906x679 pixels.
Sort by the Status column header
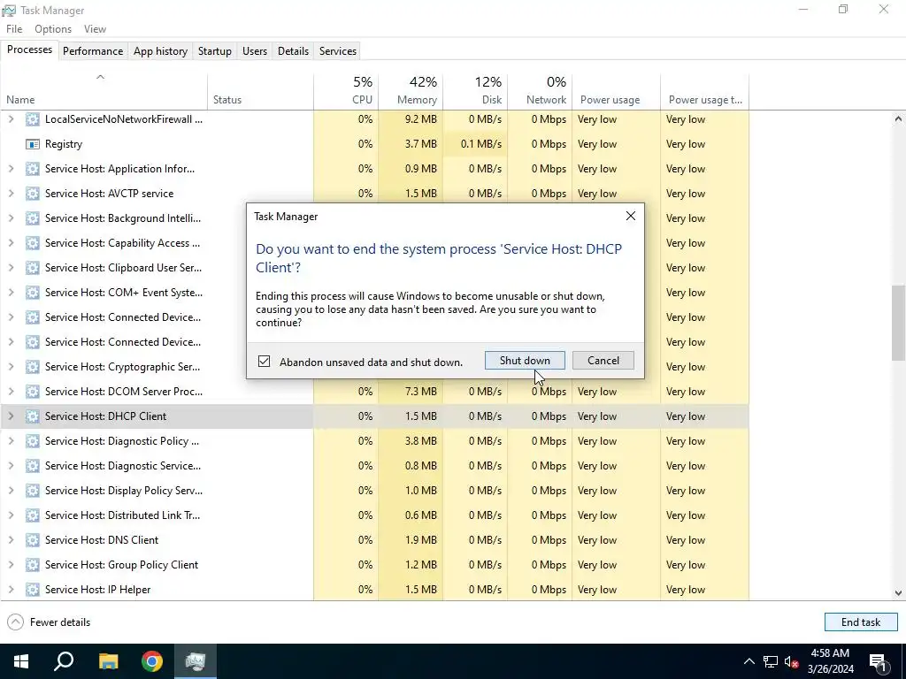point(261,91)
